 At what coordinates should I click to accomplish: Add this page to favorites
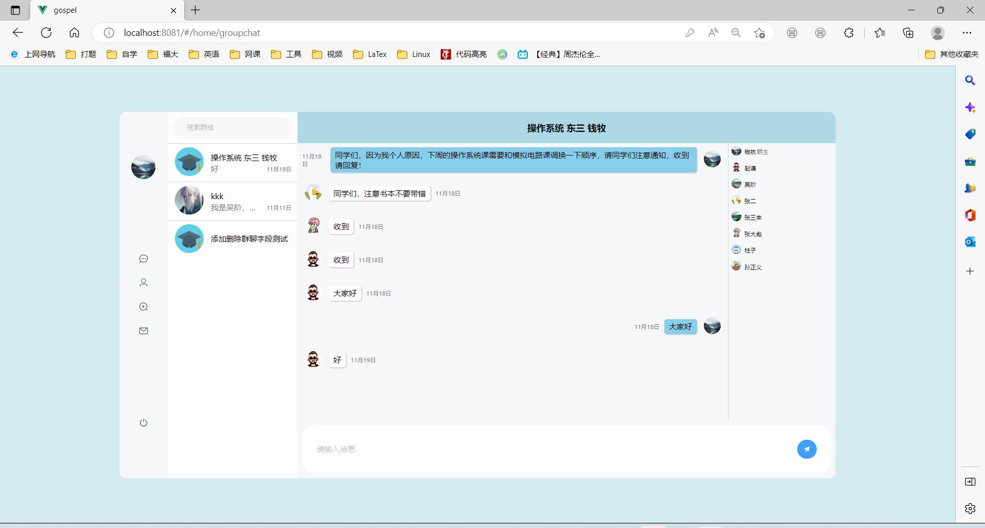pyautogui.click(x=760, y=33)
